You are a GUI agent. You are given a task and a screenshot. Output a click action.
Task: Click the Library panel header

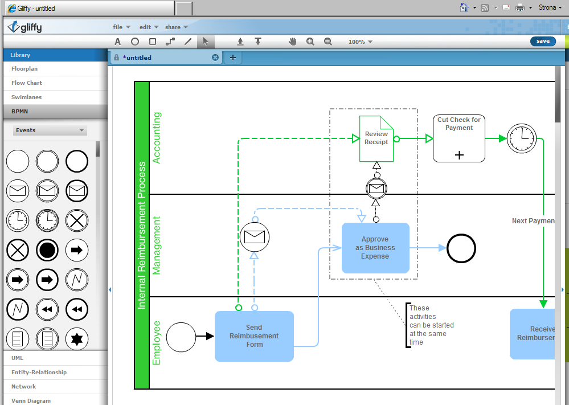(x=55, y=55)
